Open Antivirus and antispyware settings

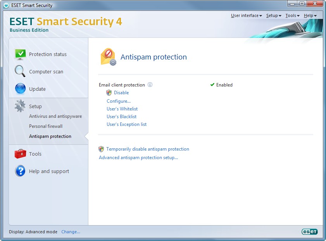[x=55, y=116]
